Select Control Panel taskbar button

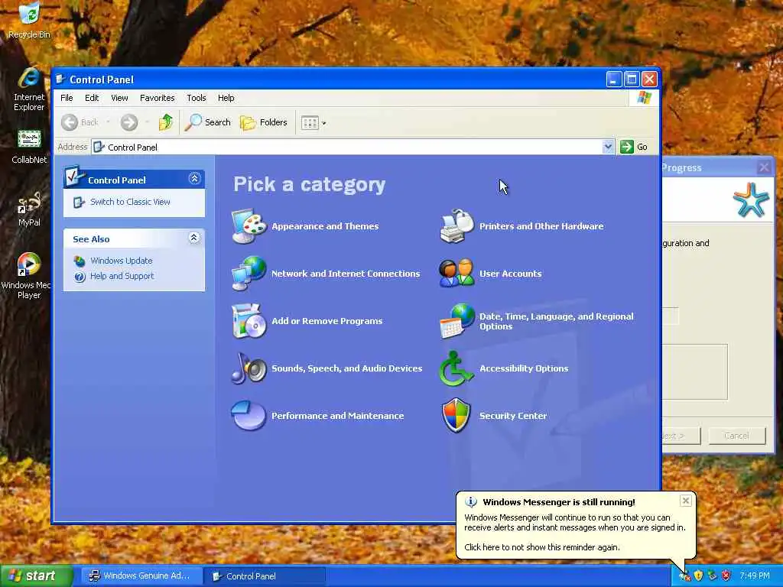pos(265,576)
